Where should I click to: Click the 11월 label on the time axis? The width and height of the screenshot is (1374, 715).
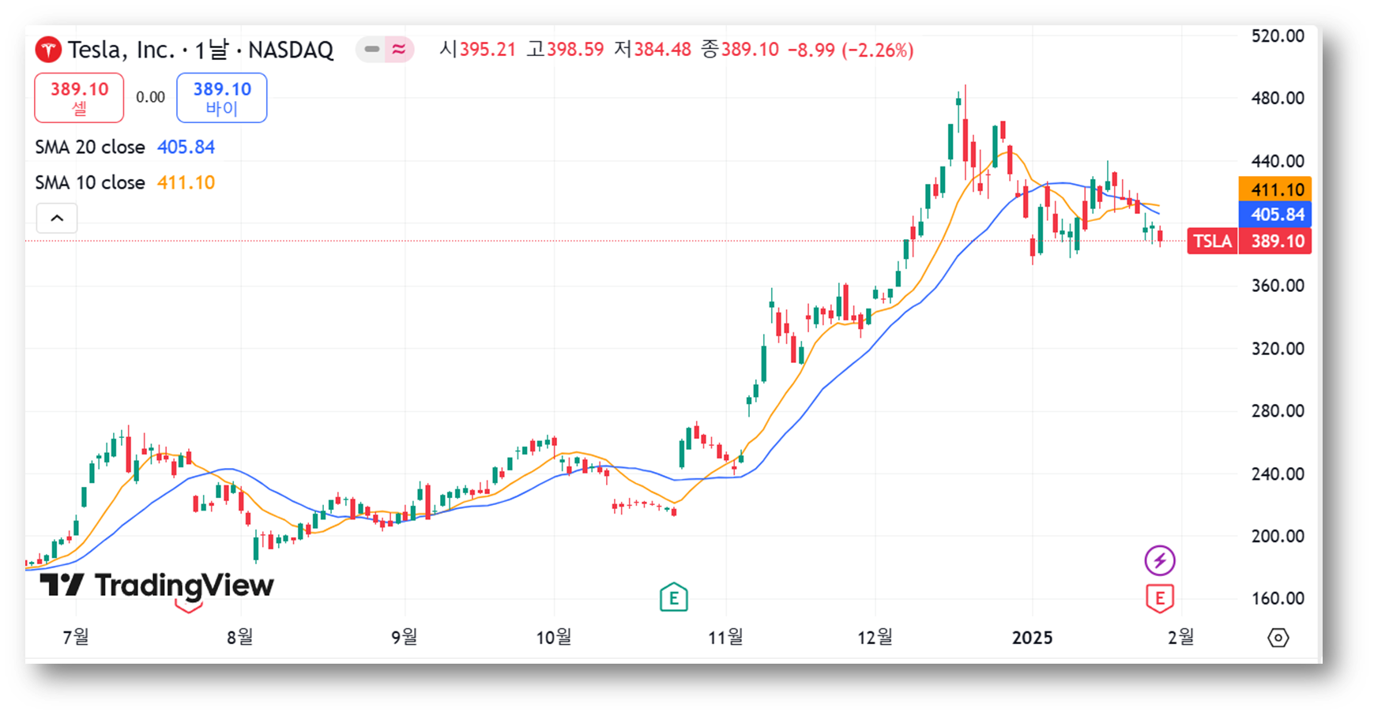point(725,638)
